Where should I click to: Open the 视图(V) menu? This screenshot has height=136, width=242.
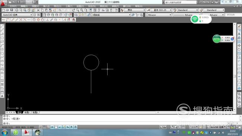[x=35, y=6]
